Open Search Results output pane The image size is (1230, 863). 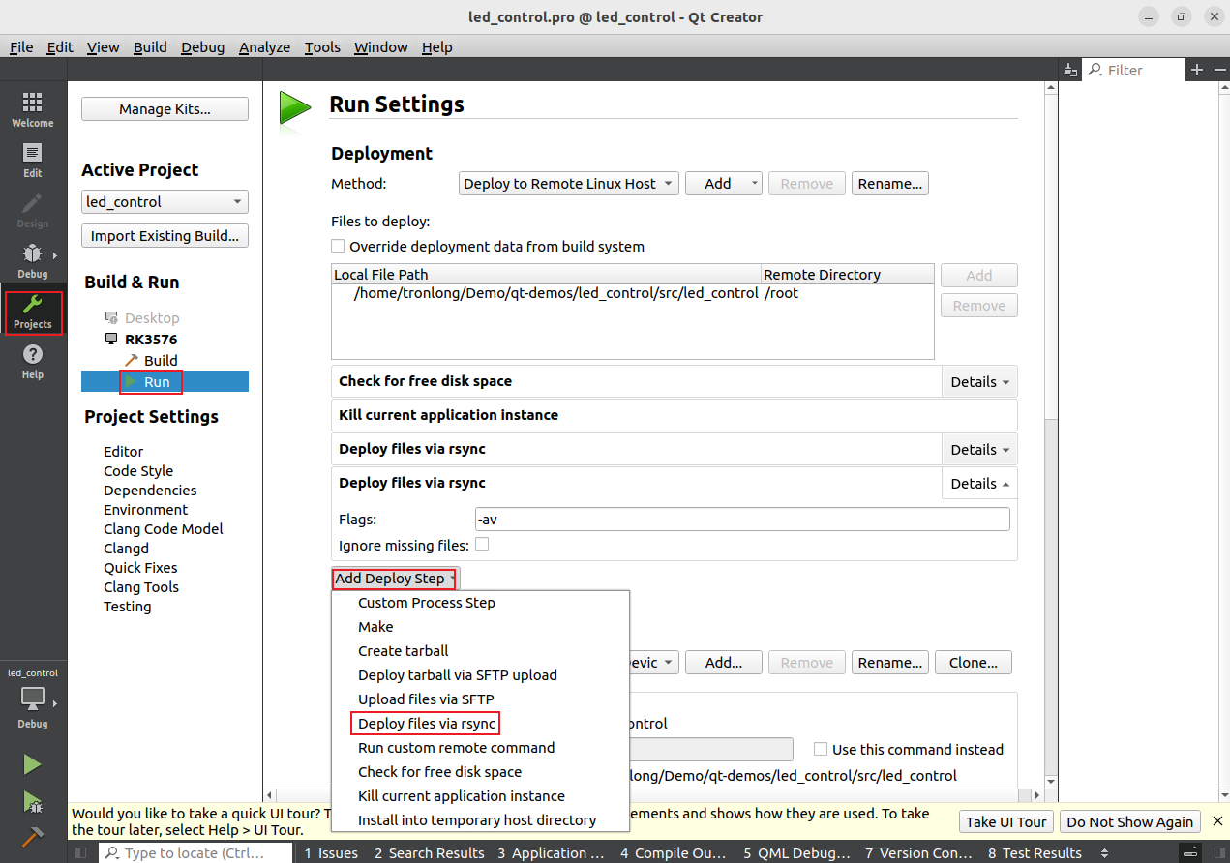pyautogui.click(x=429, y=852)
